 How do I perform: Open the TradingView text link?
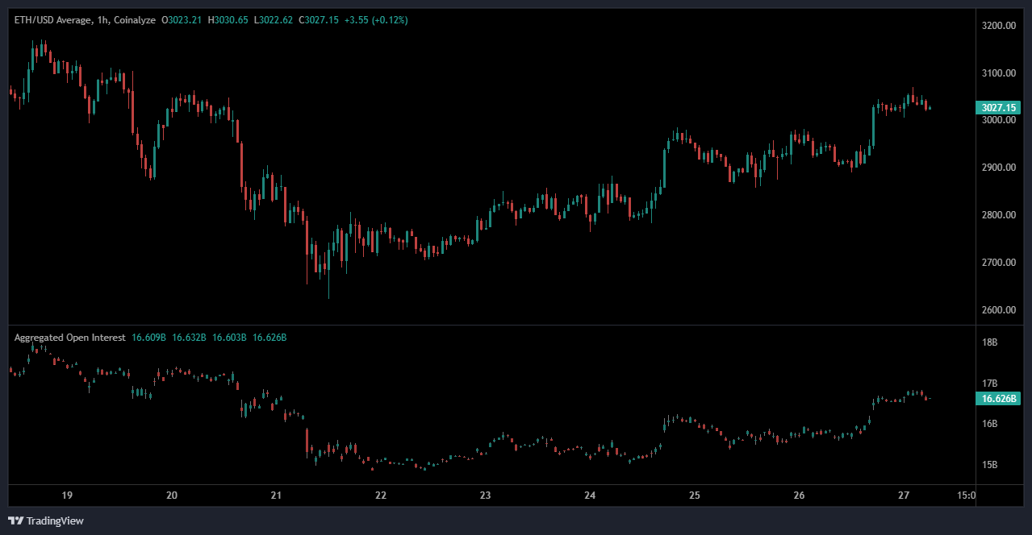pos(54,521)
